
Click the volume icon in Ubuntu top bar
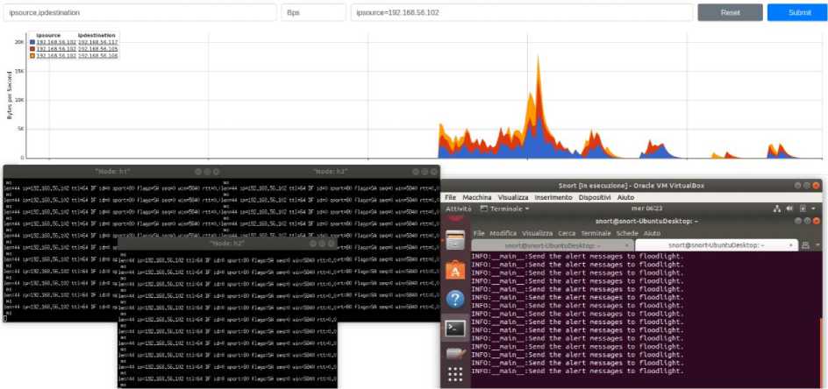(x=790, y=209)
